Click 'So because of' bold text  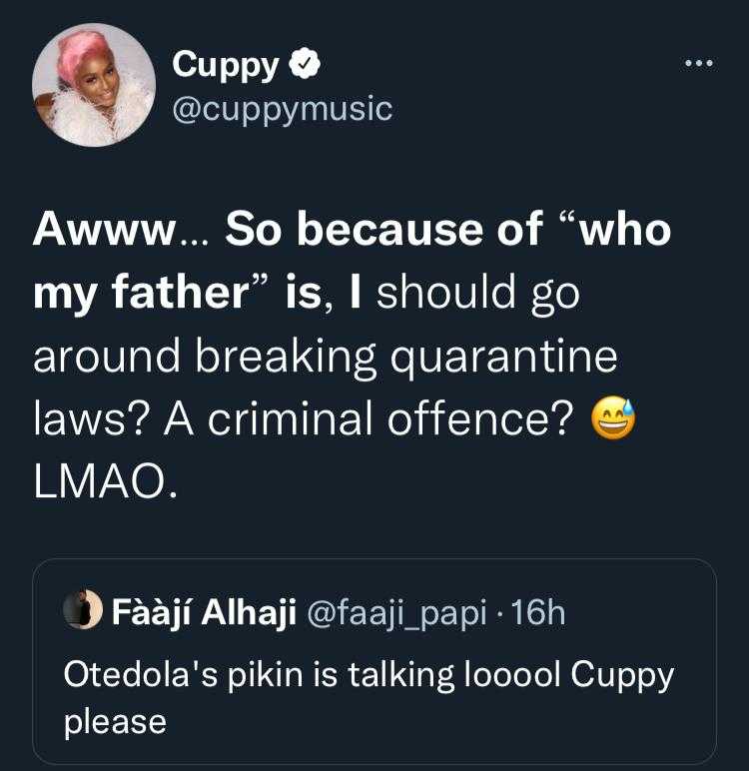tap(384, 229)
